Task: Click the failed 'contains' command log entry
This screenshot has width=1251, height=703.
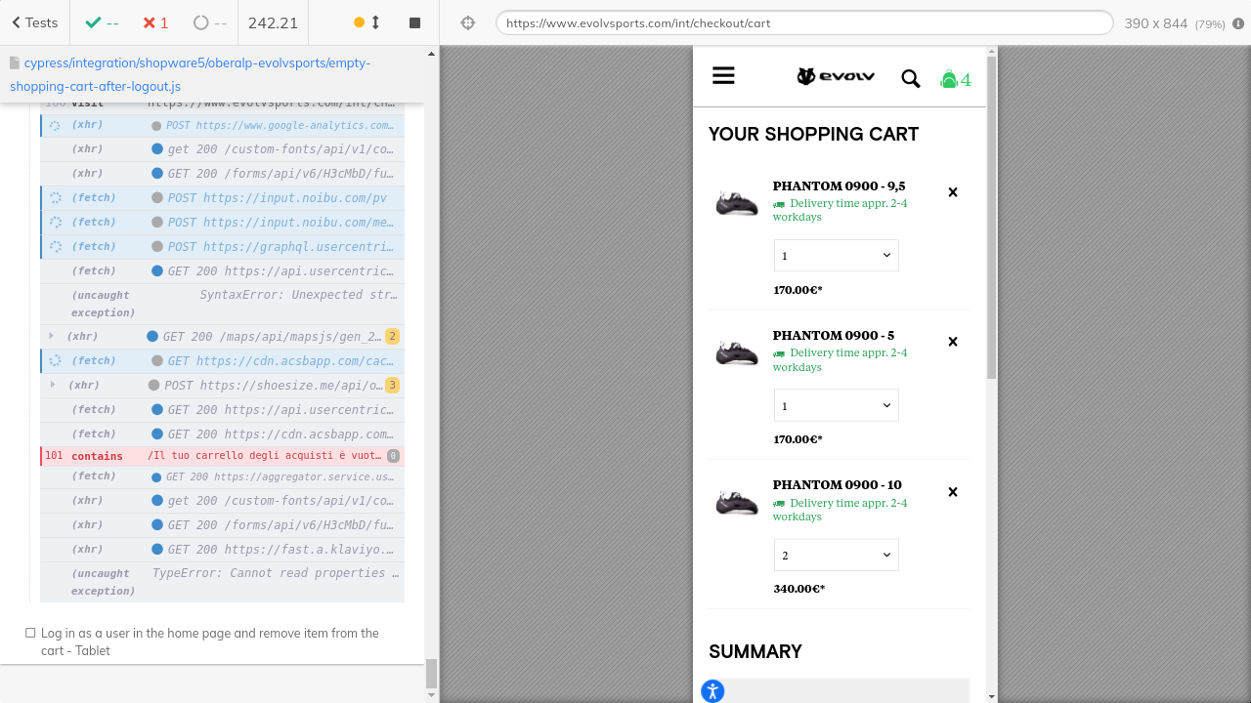Action: pos(222,456)
